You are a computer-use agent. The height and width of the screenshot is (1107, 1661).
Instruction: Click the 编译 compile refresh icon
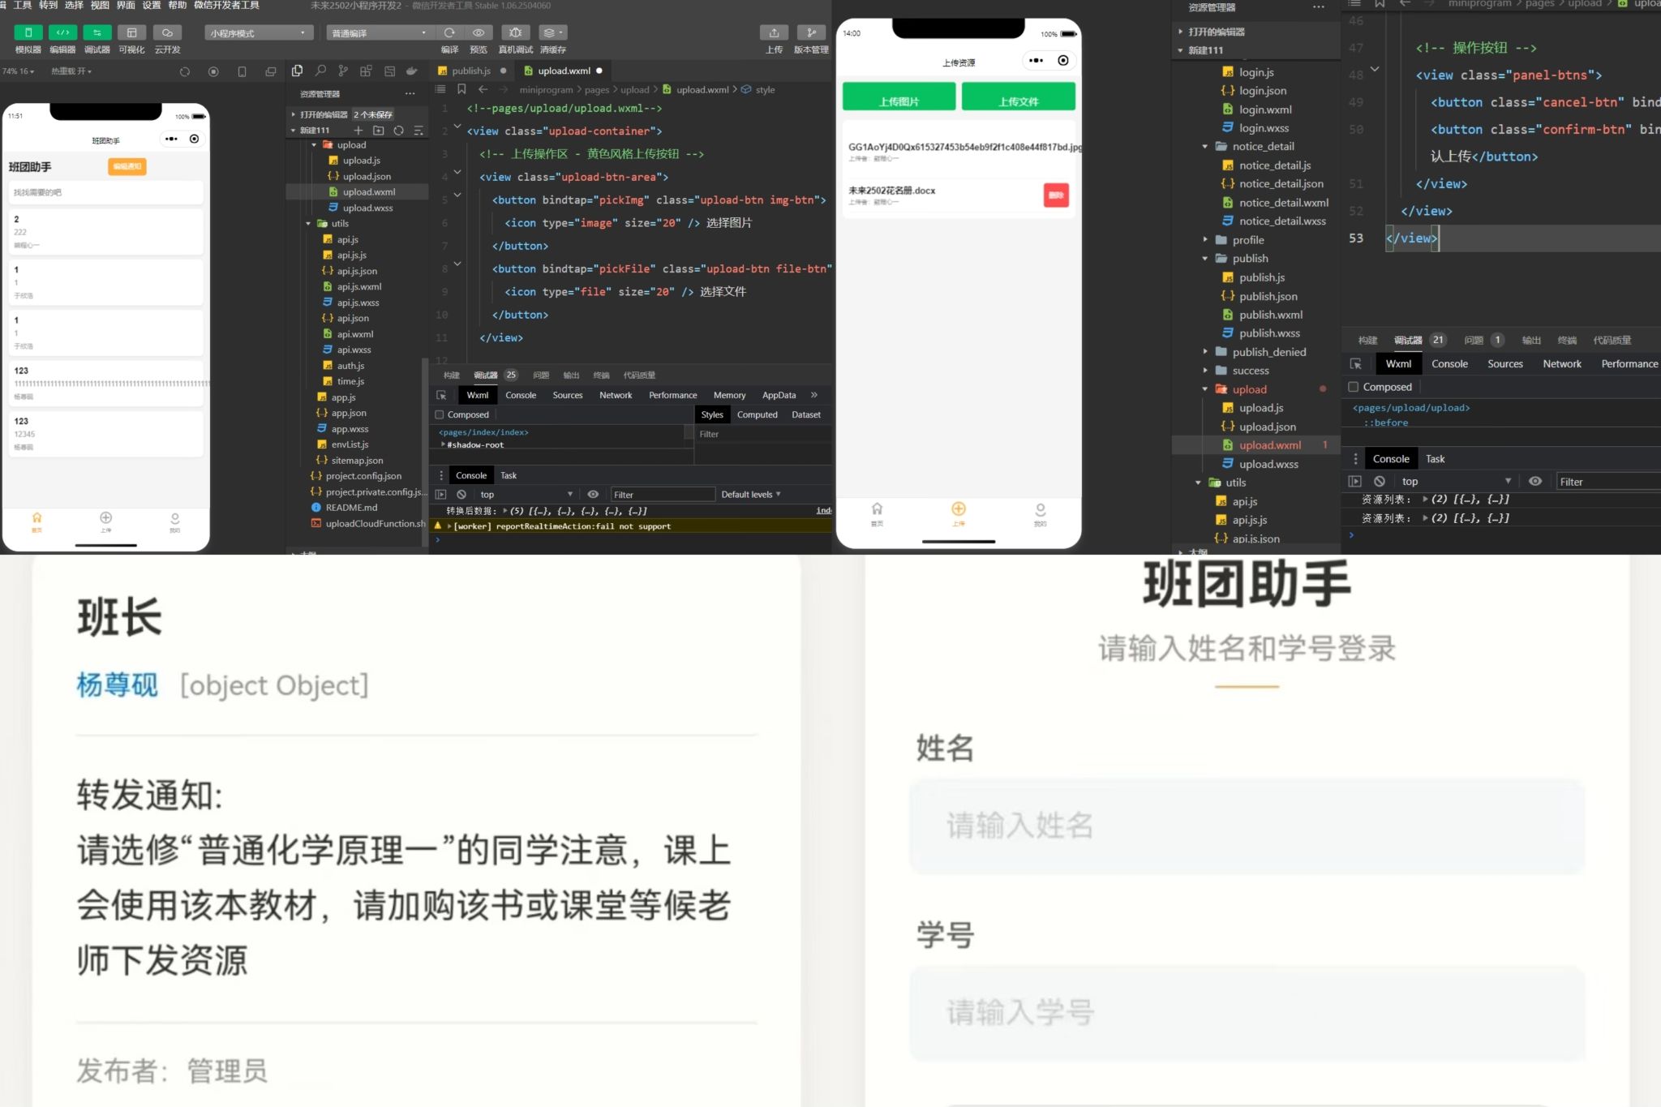[449, 32]
